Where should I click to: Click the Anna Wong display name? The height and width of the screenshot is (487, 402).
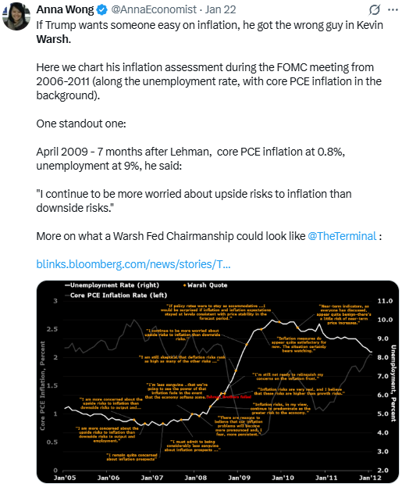click(65, 9)
